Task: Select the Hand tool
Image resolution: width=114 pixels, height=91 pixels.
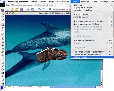Action: click(3, 17)
